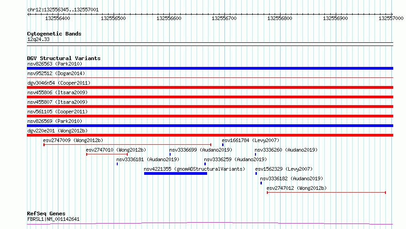Image resolution: width=406 pixels, height=229 pixels.
Task: Click the 132556400 ruler tick label
Action: point(57,18)
